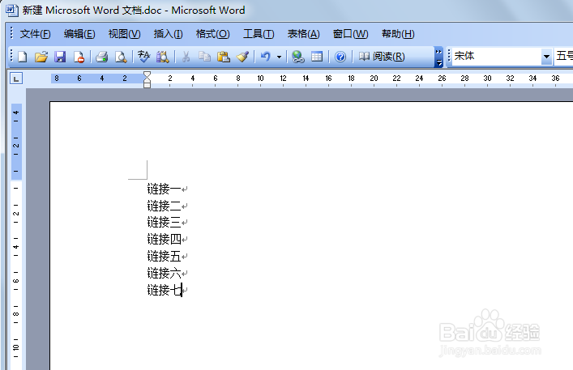The height and width of the screenshot is (370, 573).
Task: Click the text line 链接七
Action: point(164,290)
